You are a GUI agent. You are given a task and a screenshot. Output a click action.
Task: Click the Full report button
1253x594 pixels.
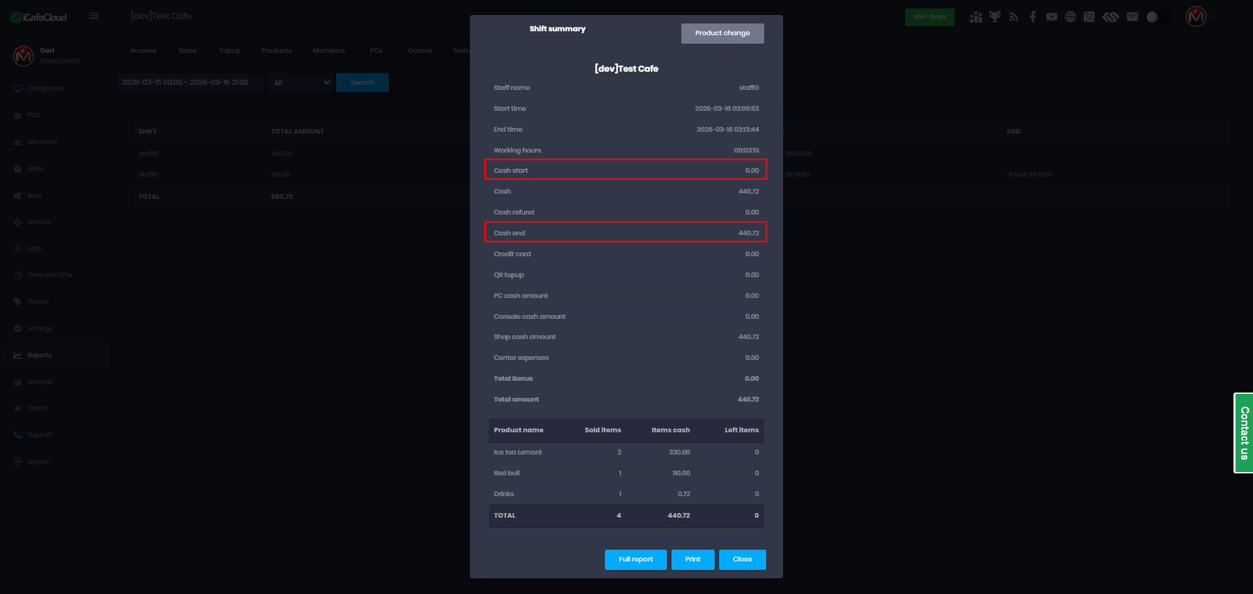click(x=635, y=559)
